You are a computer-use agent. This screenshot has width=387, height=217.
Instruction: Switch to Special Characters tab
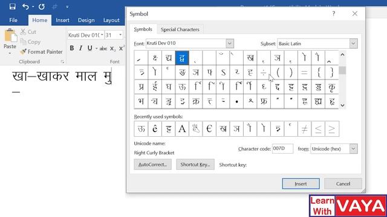(x=180, y=30)
